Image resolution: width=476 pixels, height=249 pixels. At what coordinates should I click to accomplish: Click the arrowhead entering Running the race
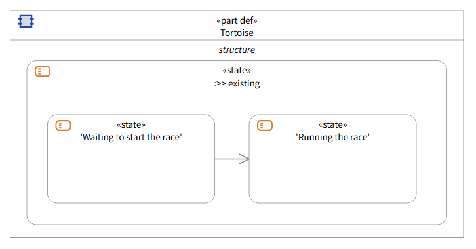pos(245,159)
